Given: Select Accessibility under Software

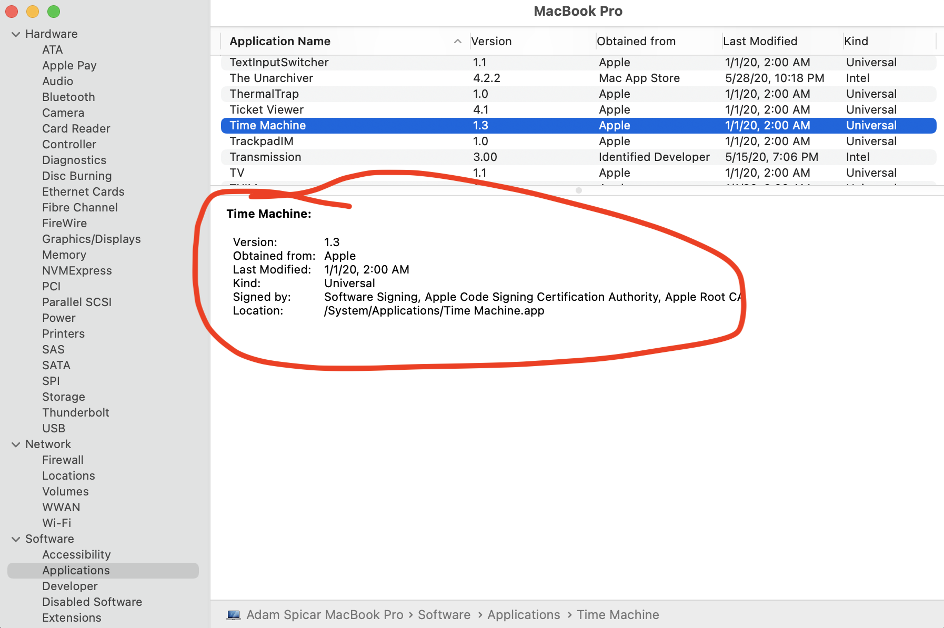Looking at the screenshot, I should point(77,554).
